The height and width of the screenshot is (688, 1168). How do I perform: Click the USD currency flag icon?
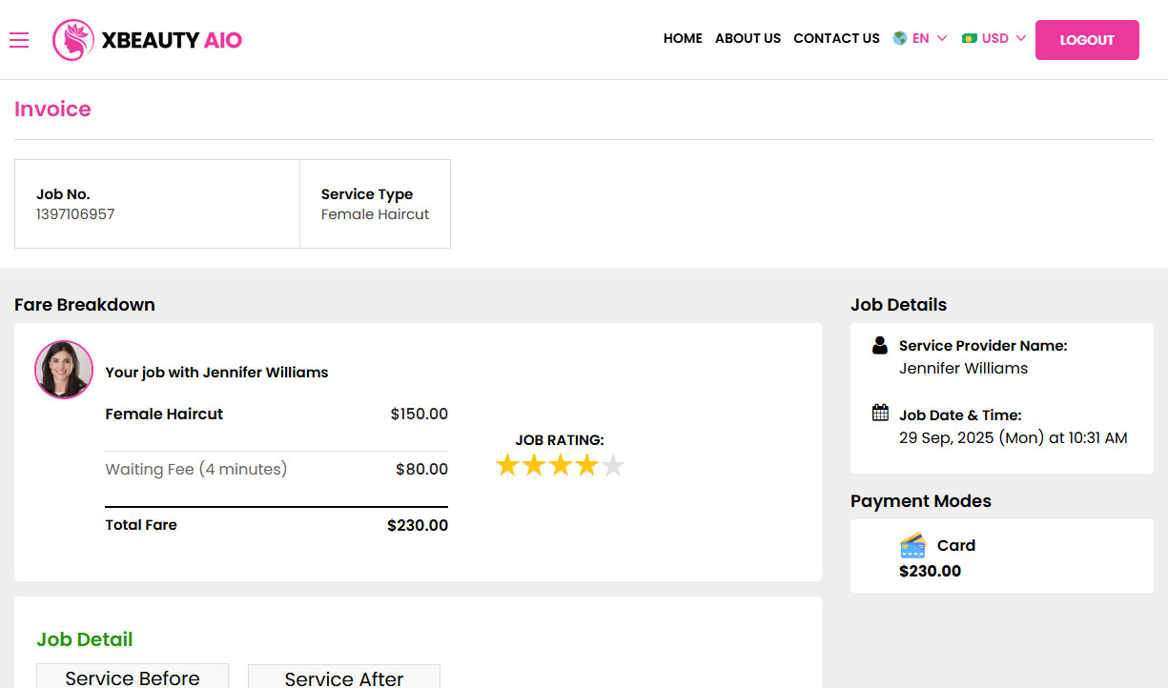point(970,38)
